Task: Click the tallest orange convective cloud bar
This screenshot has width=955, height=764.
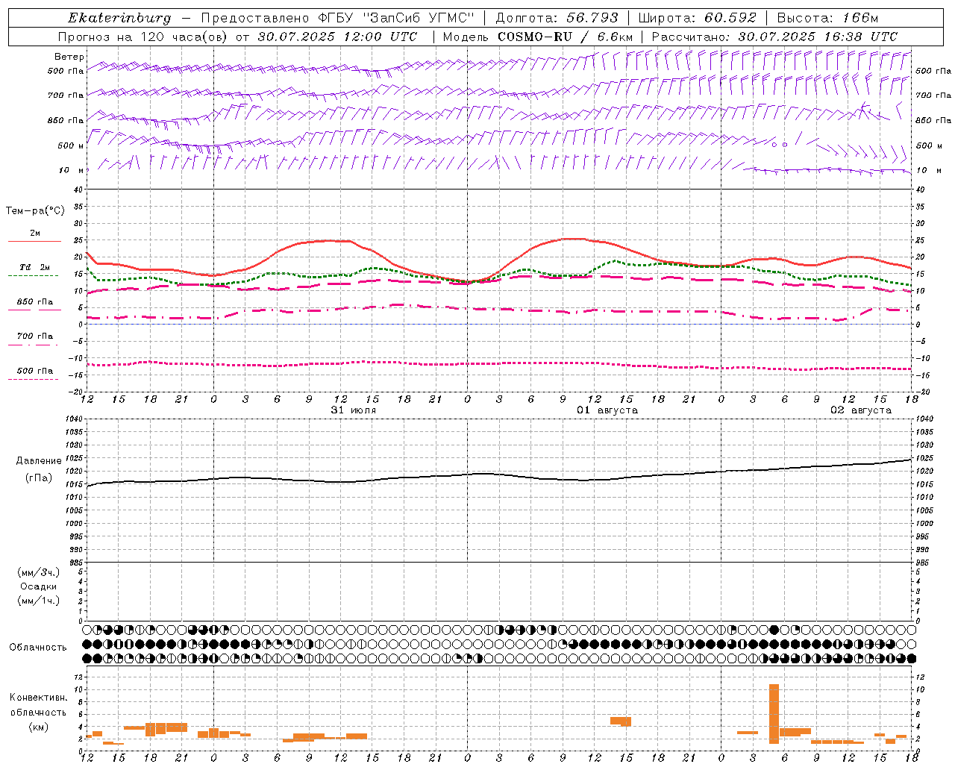Action: pyautogui.click(x=774, y=713)
